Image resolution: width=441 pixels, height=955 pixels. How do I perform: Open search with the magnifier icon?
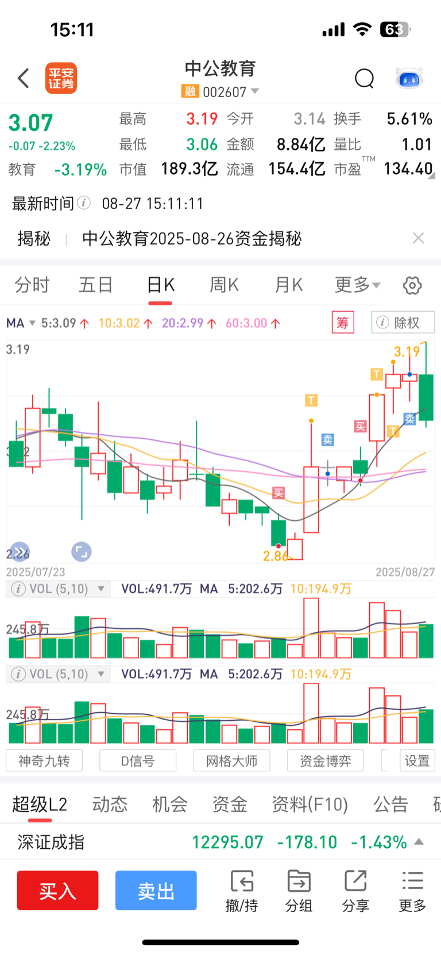click(364, 78)
